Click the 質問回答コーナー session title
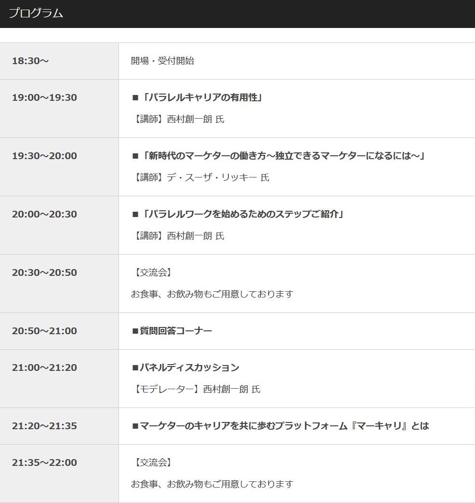Viewport: 475px width, 503px height. (172, 331)
